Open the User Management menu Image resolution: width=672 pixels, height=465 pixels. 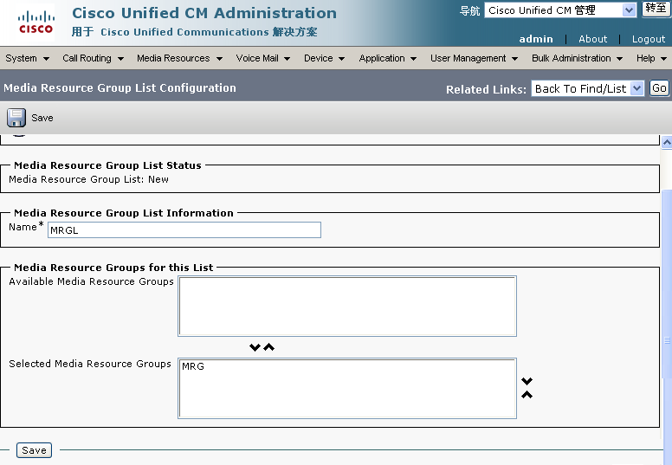474,58
